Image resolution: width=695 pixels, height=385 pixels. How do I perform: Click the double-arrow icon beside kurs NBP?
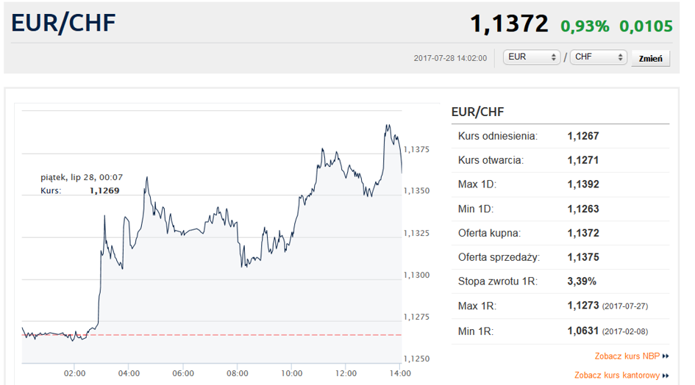tap(666, 356)
